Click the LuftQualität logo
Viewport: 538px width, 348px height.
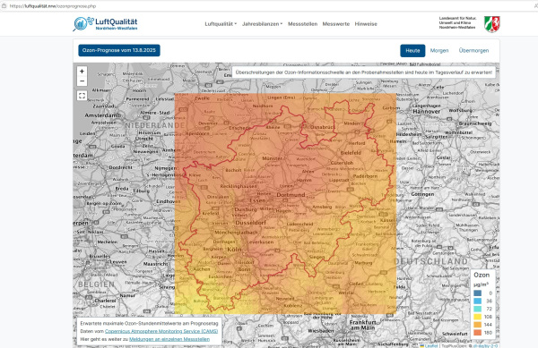(105, 24)
